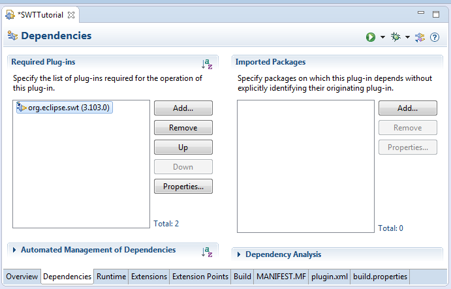Image resolution: width=451 pixels, height=289 pixels.
Task: Click the Dependencies page heading icon
Action: pos(12,36)
